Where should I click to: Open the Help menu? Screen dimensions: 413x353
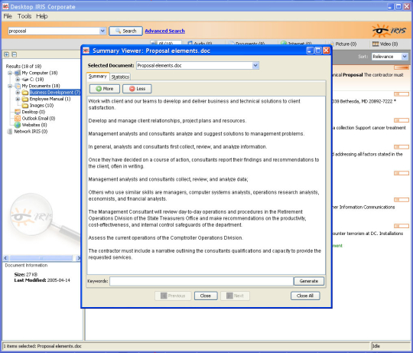(x=42, y=16)
